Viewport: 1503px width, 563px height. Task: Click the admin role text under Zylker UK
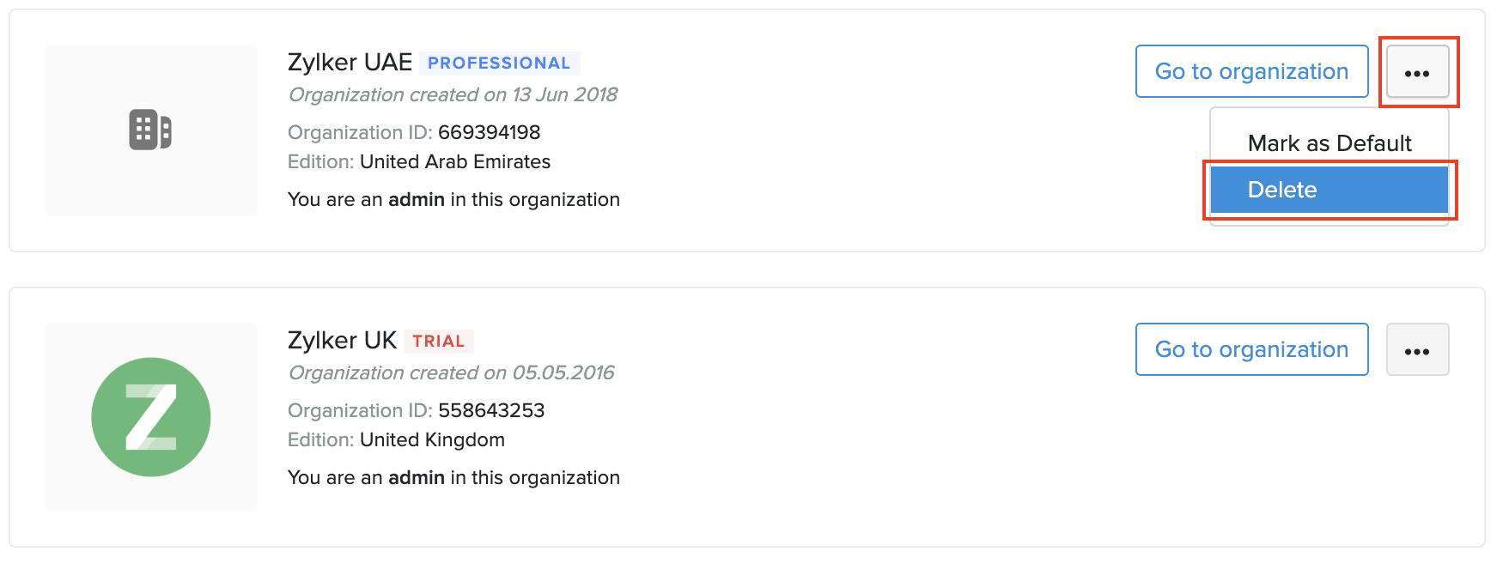(x=416, y=478)
